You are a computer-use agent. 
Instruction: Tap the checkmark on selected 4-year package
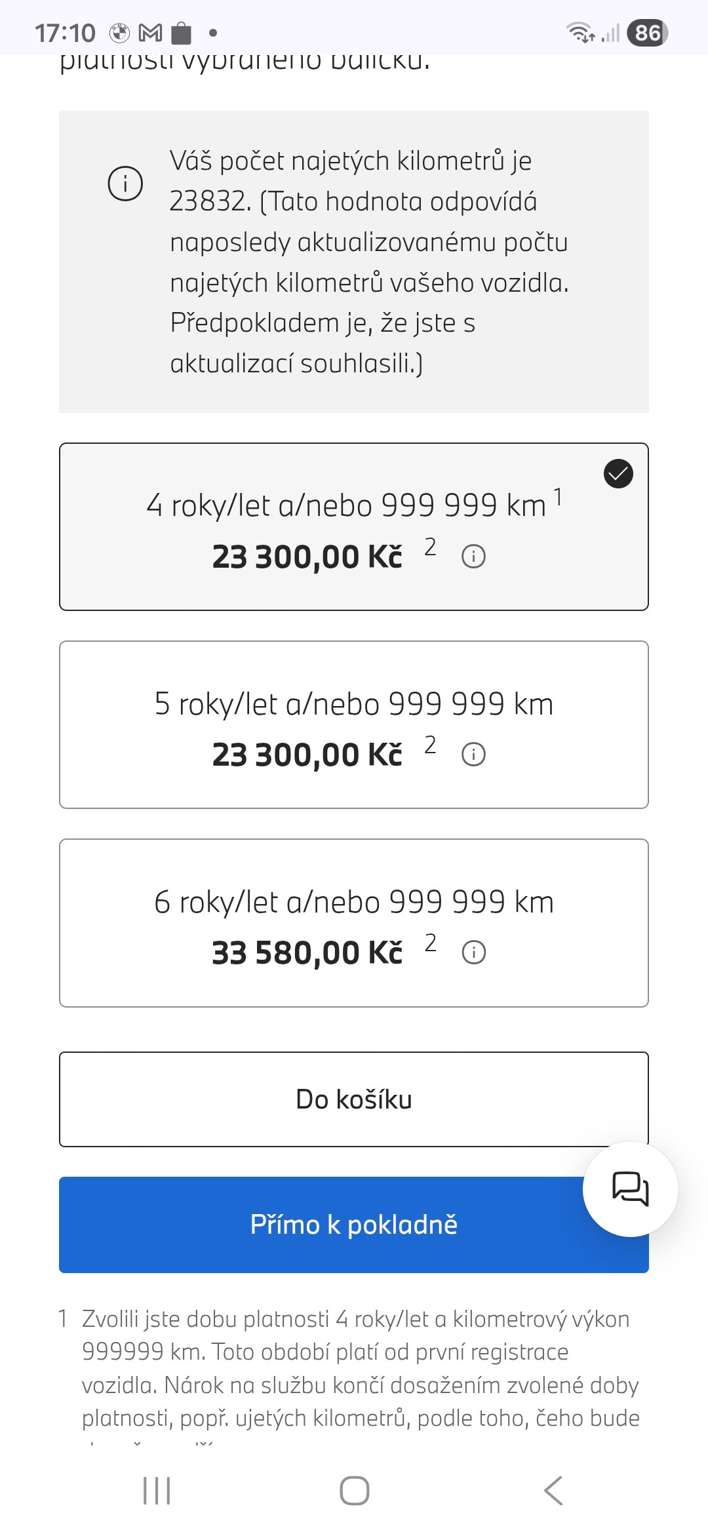point(618,474)
